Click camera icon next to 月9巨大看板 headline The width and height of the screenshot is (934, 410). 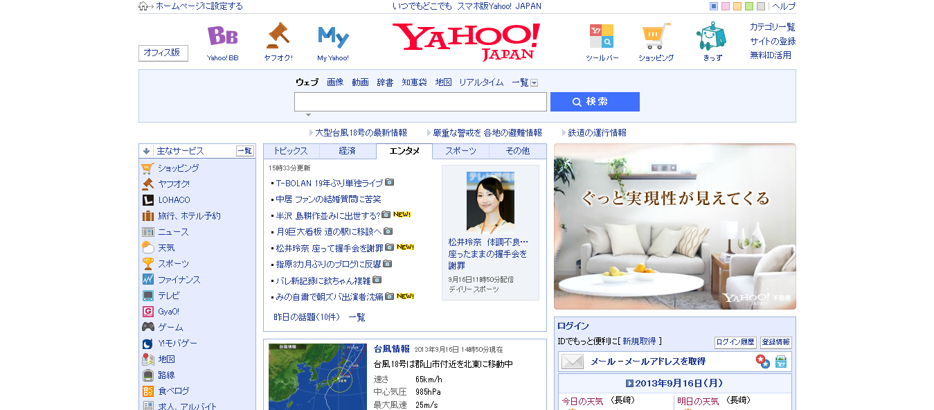click(x=388, y=231)
